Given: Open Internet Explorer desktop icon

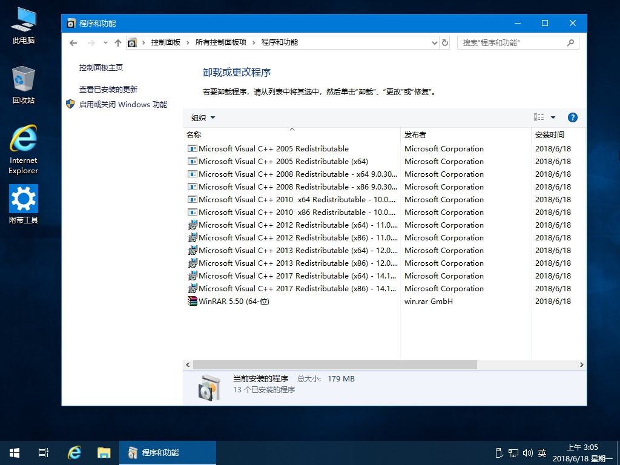Looking at the screenshot, I should coord(24,150).
